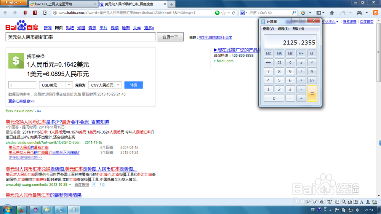
Task: Close the hao123 tab
Action: [x=95, y=4]
